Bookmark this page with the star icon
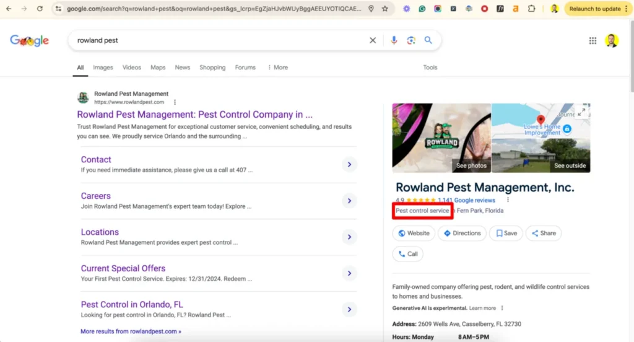634x342 pixels. coord(385,9)
